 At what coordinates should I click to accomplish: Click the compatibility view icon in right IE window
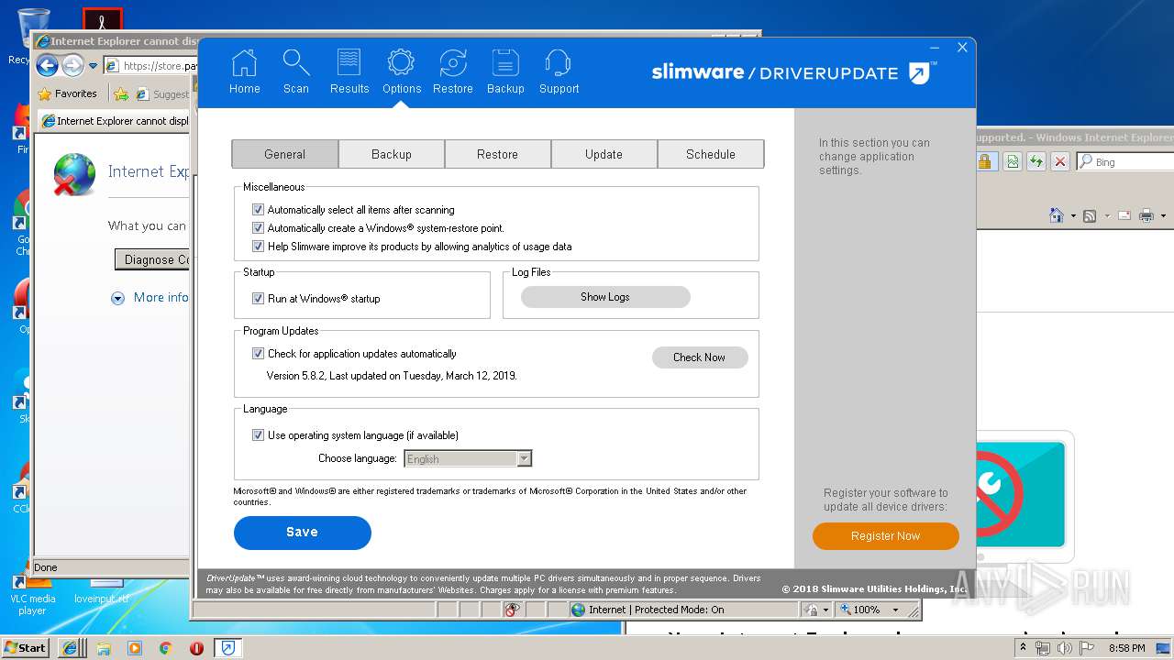(1012, 161)
